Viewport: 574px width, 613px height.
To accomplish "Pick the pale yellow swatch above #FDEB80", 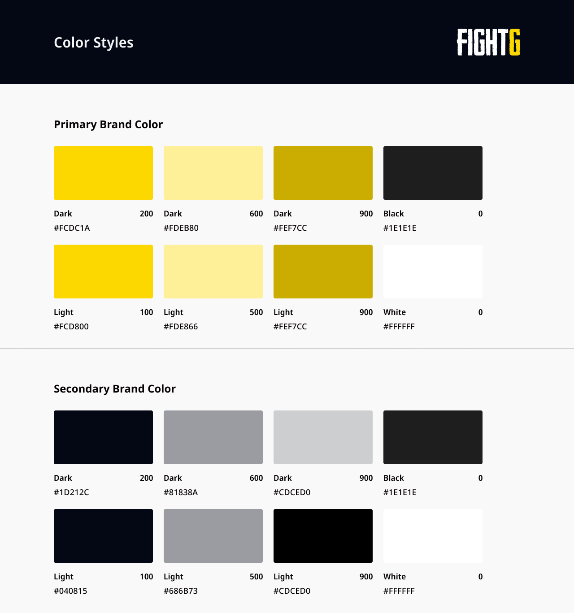I will (x=213, y=173).
